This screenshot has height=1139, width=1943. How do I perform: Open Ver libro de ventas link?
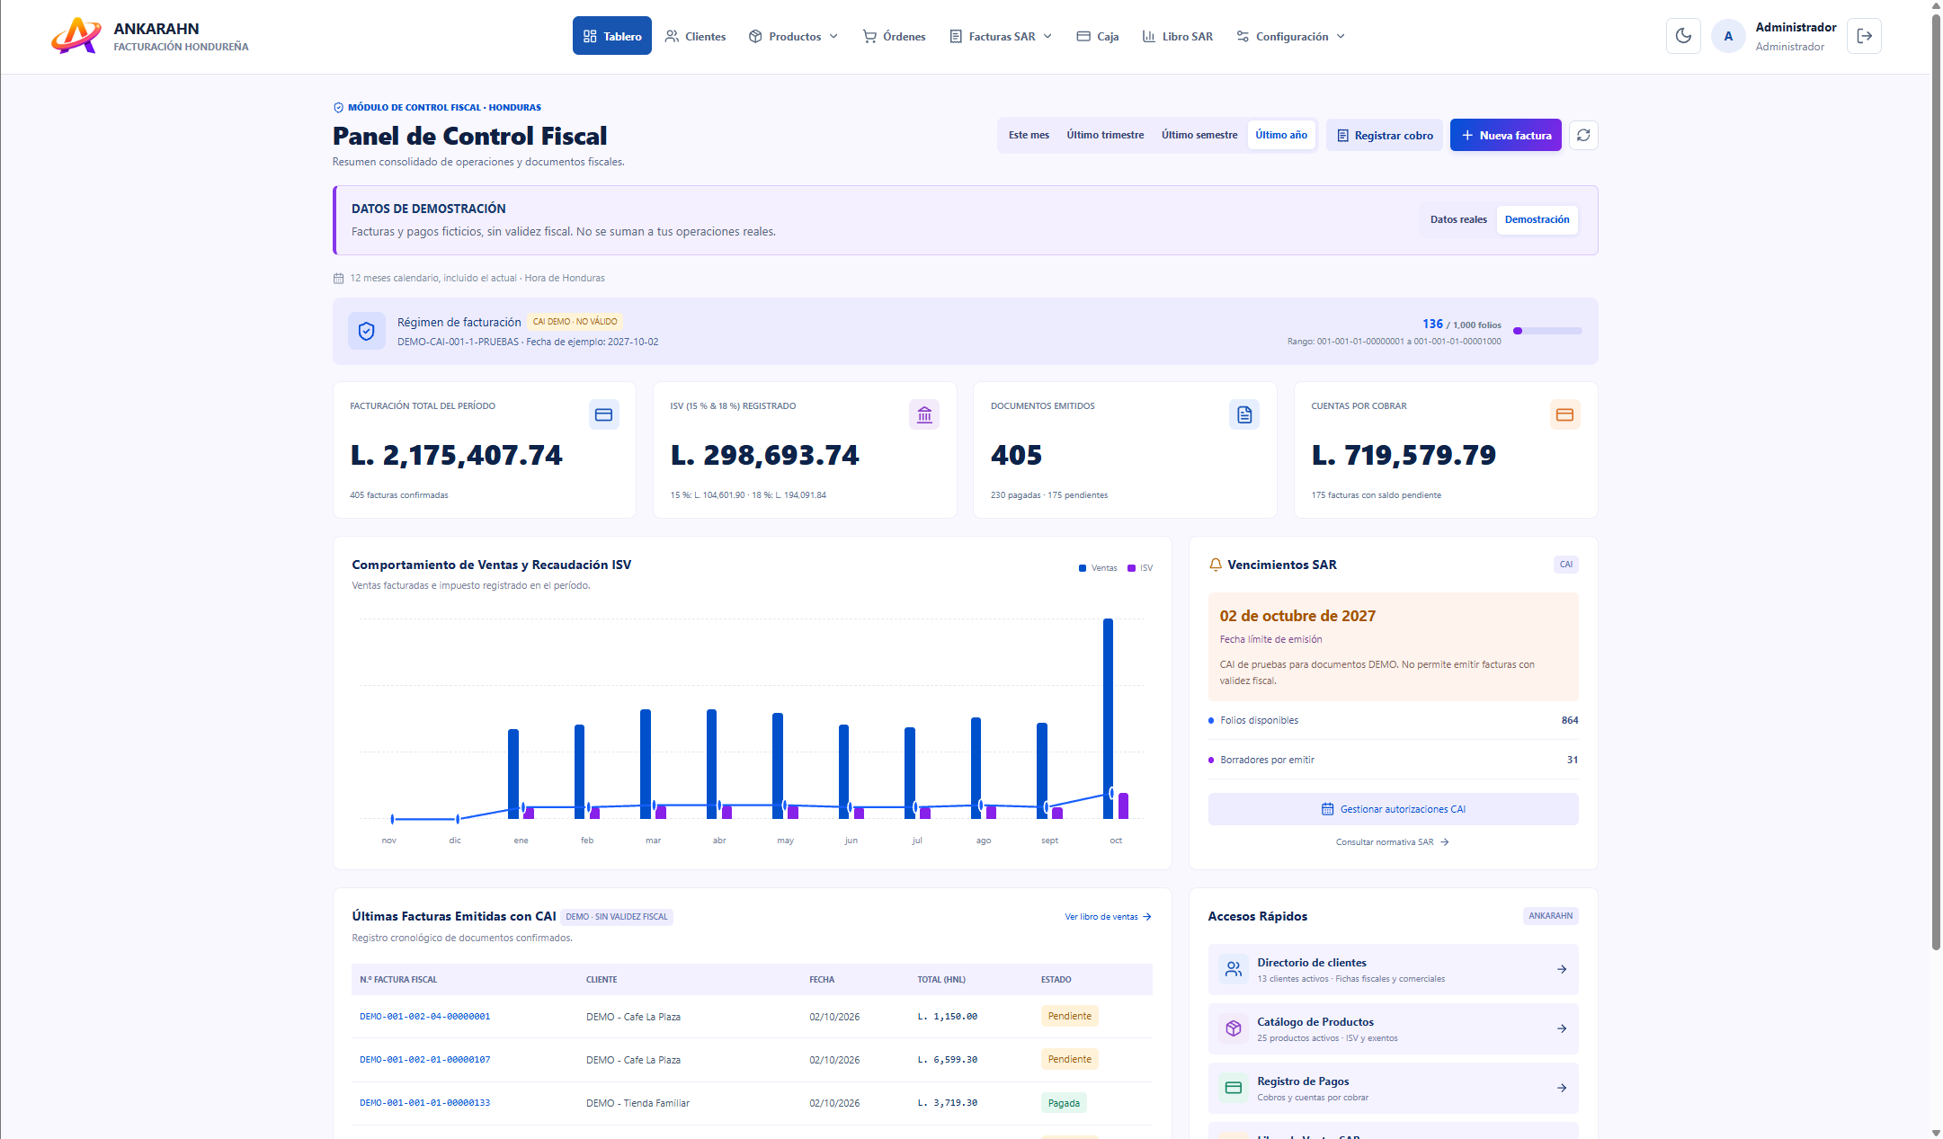(x=1108, y=917)
